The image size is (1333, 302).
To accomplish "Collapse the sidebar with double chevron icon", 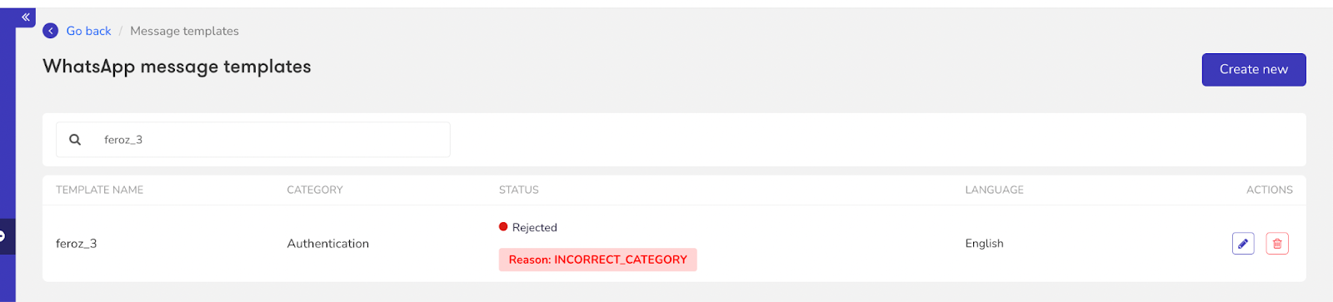I will [26, 17].
